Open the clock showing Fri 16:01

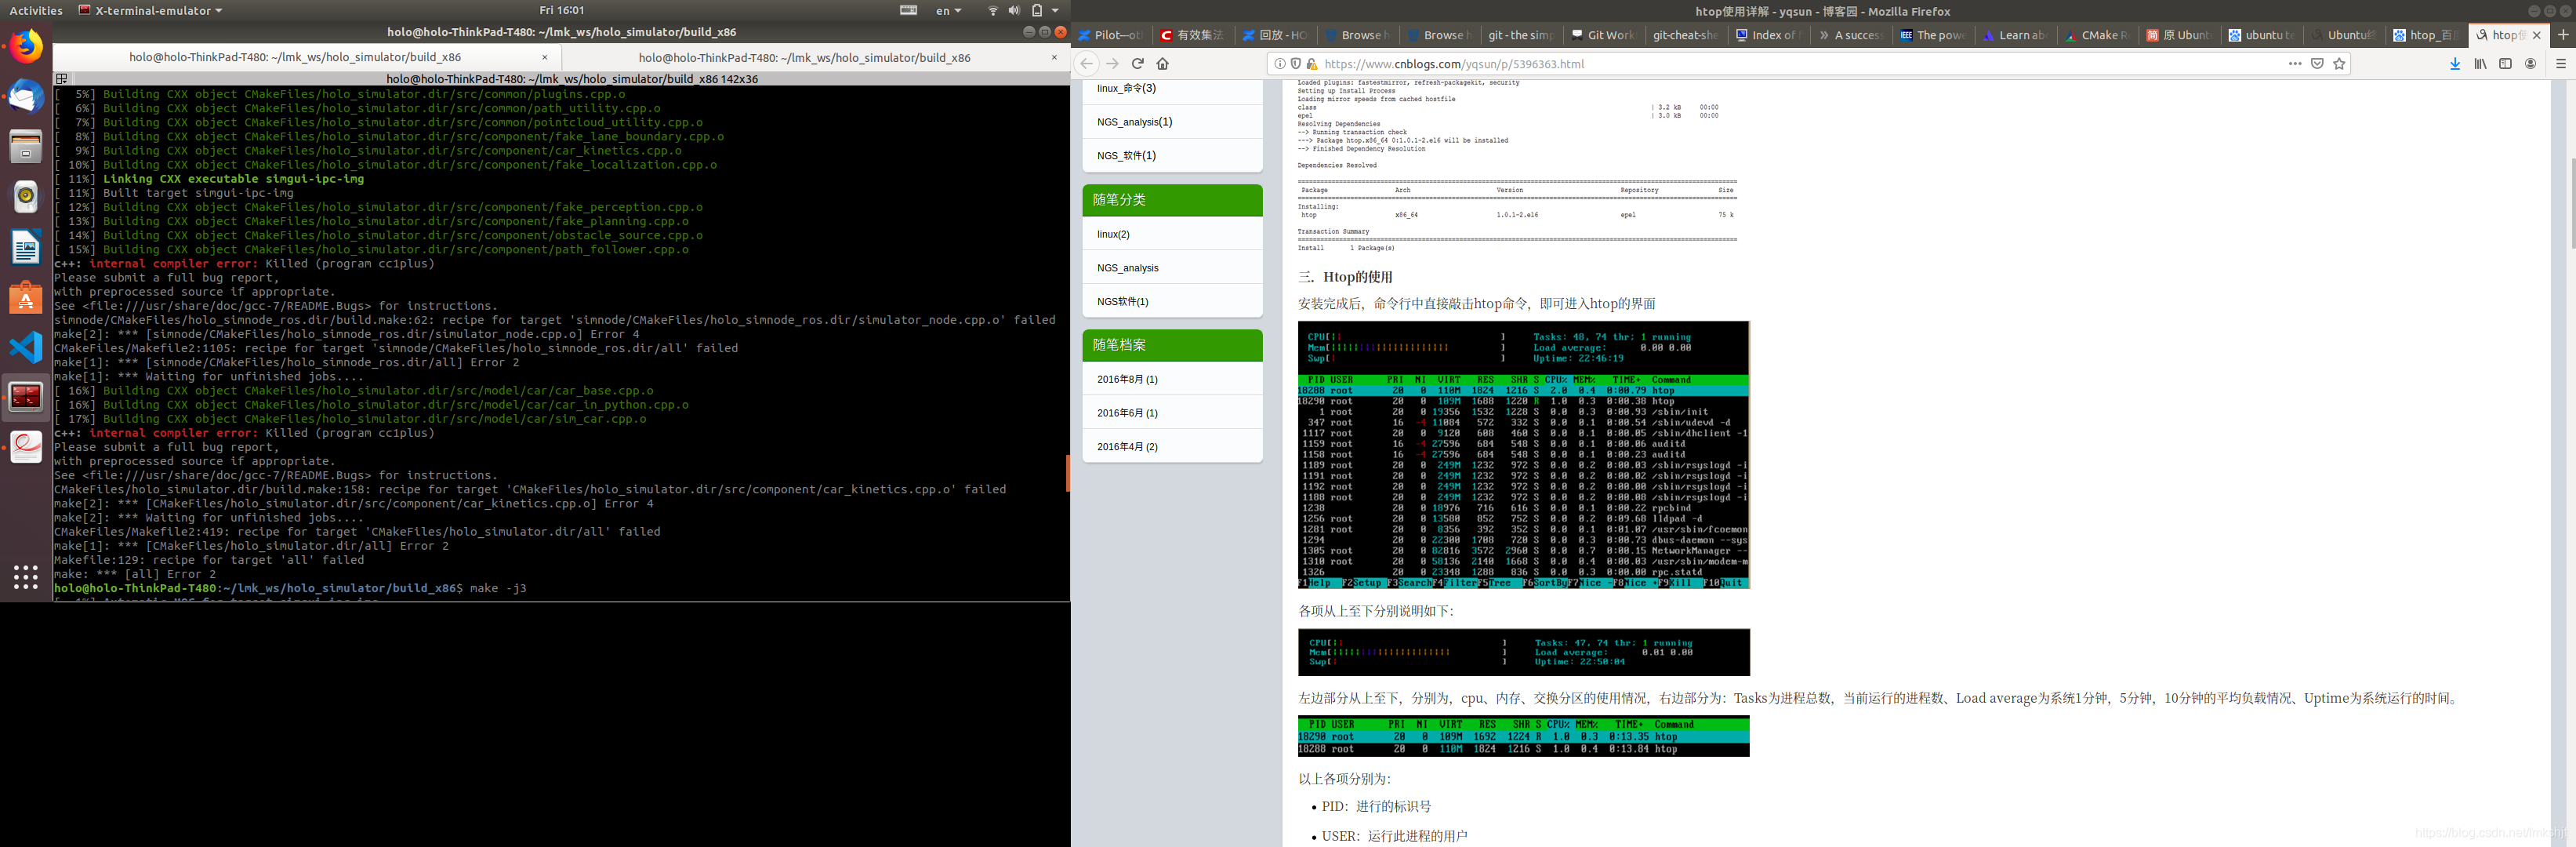[x=561, y=10]
